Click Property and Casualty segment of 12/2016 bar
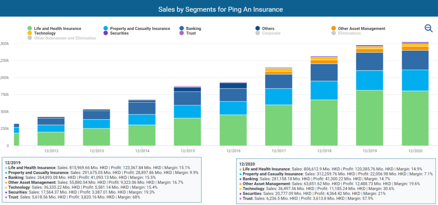438x205 pixels. (x=233, y=108)
